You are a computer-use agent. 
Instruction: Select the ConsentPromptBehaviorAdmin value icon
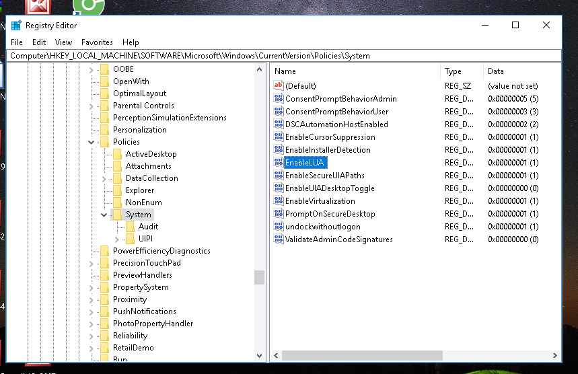click(x=279, y=98)
